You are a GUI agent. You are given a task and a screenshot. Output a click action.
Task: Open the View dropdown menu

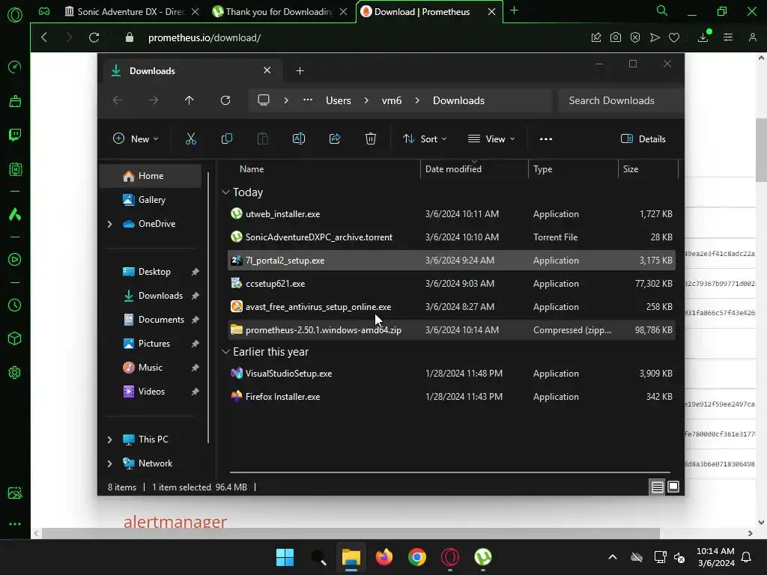[491, 139]
